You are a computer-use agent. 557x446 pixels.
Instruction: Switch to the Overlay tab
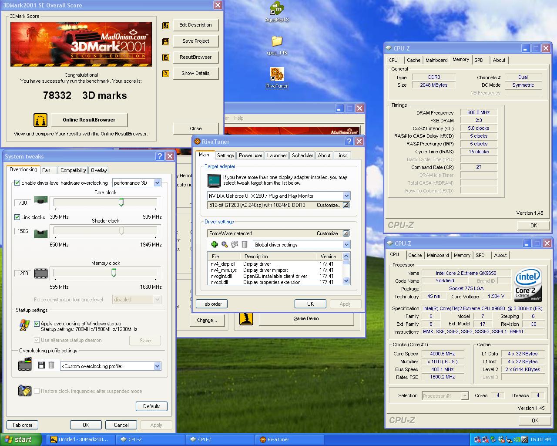99,170
